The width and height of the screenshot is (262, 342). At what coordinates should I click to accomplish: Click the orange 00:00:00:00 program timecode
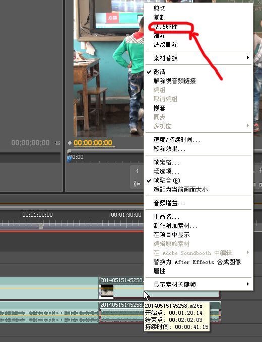pos(93,143)
